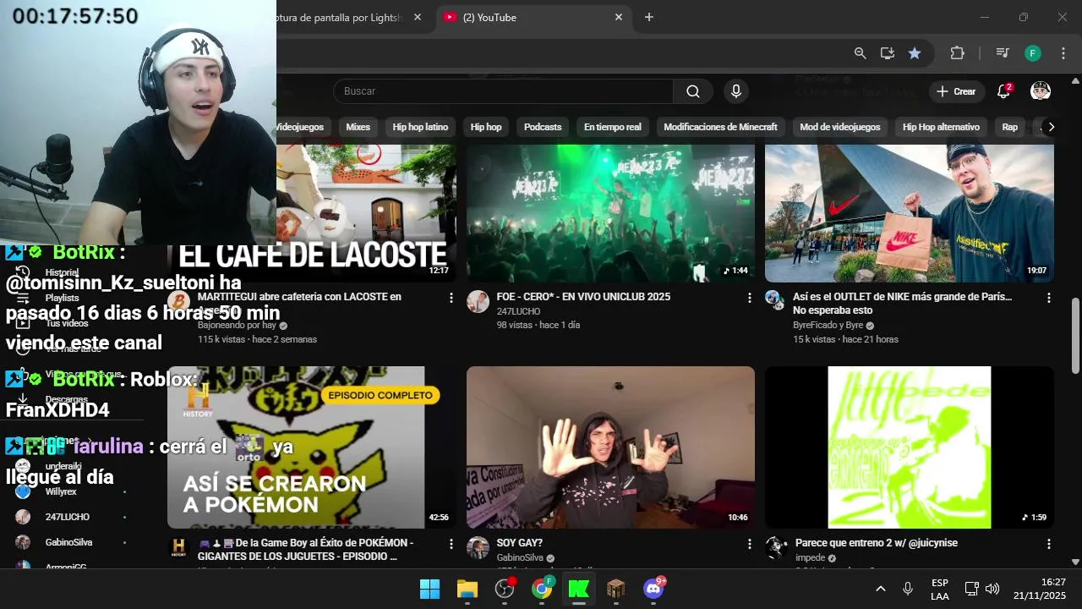Screen dimensions: 1082x609
Task: Open the ByreFicado y Byre channel link
Action: (x=828, y=325)
